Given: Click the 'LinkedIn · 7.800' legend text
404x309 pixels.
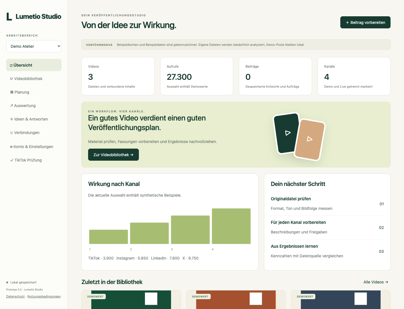Looking at the screenshot, I should coord(165,258).
